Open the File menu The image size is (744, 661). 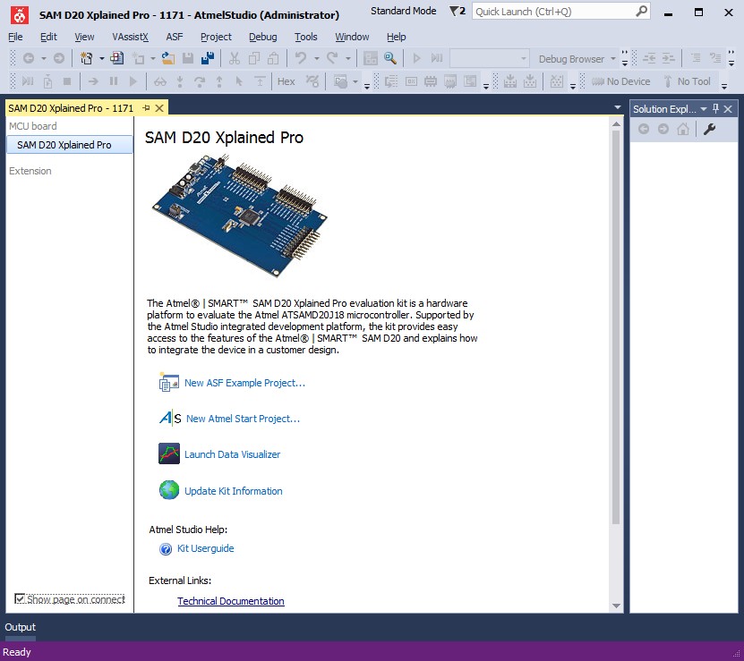pyautogui.click(x=15, y=37)
